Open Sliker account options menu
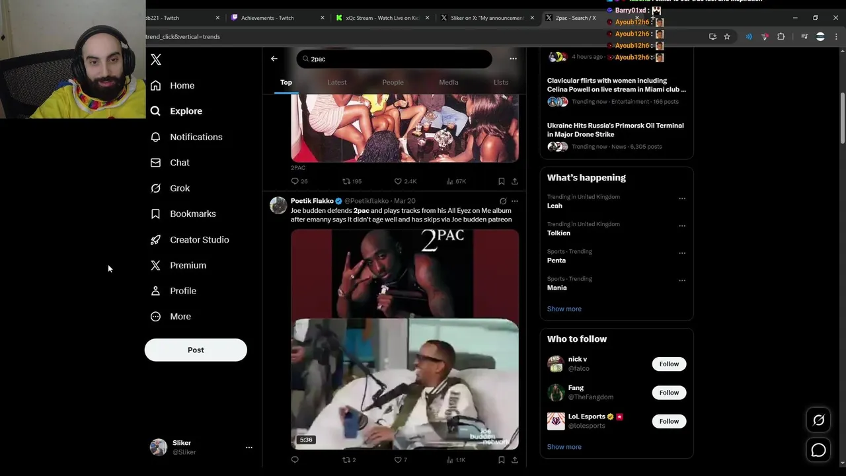 coord(249,448)
